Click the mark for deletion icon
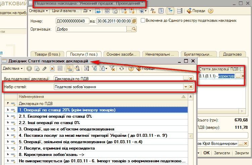Viewport: 252px width, 165px height. [52, 68]
